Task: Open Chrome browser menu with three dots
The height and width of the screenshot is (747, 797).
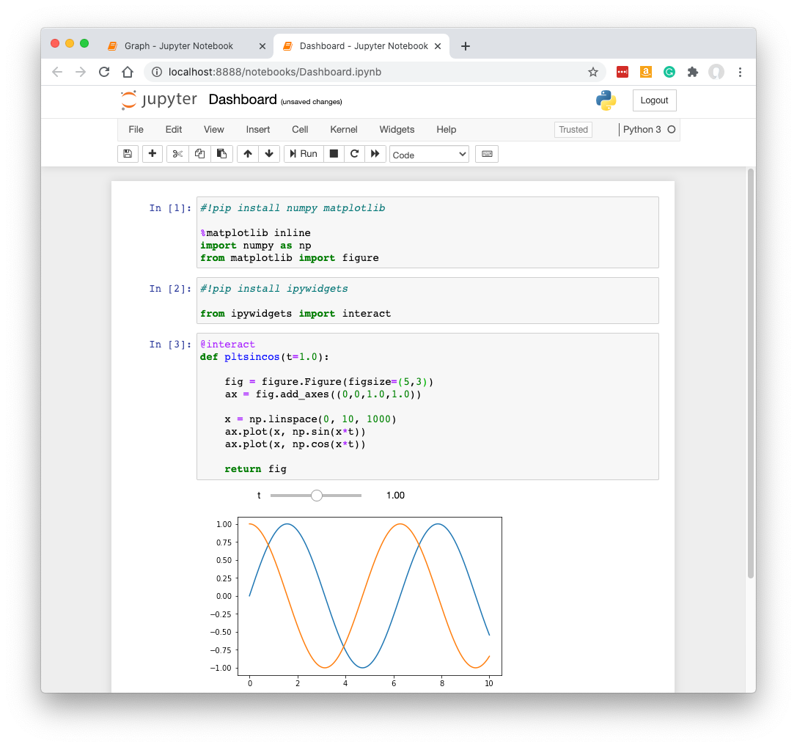Action: 741,72
